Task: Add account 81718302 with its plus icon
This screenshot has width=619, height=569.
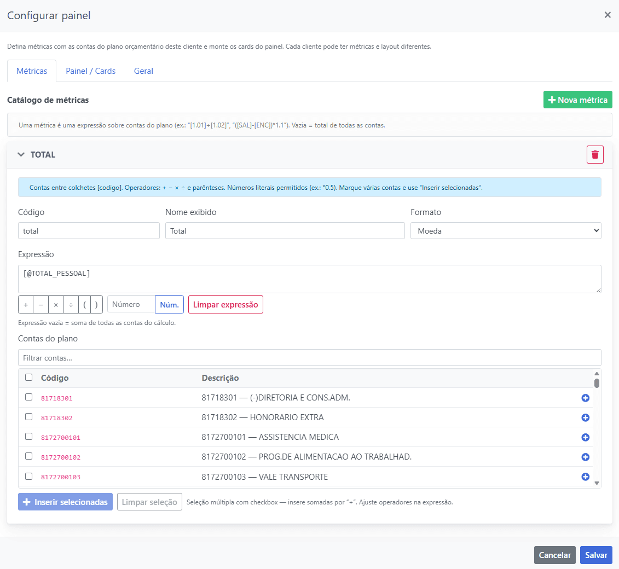Action: coord(585,417)
